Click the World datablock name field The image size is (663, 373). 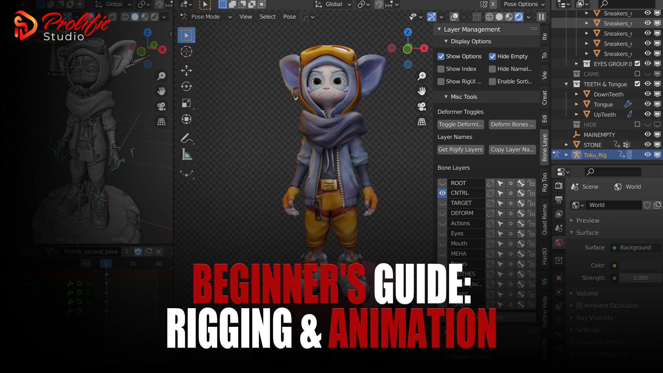pyautogui.click(x=614, y=205)
